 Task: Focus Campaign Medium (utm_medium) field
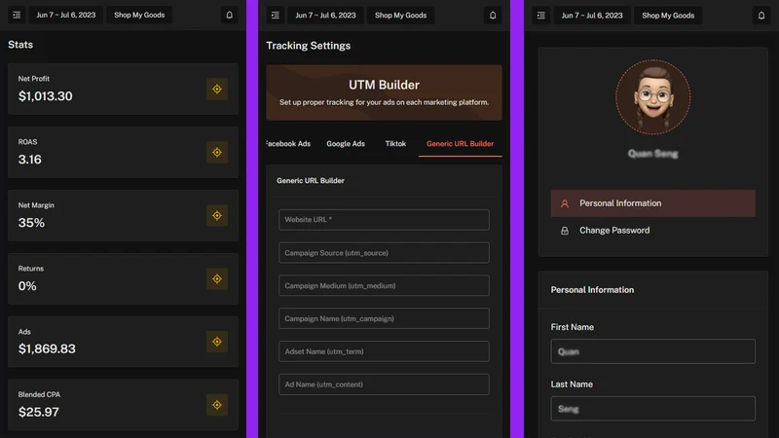click(x=384, y=285)
